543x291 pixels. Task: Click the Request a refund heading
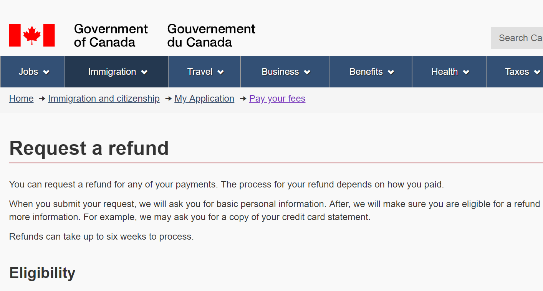click(x=89, y=148)
